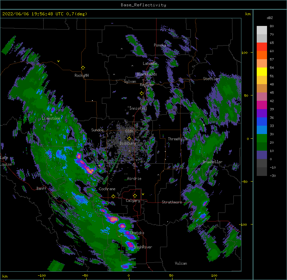Click the yellow 54 dBZ legend swatch
Viewport: 287px width, 280px height.
pos(262,72)
